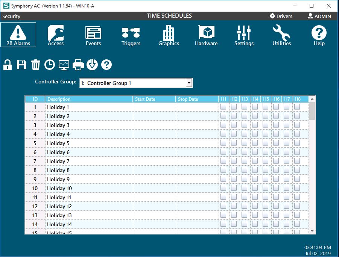Viewport: 339px width, 257px height.
Task: Click the Stop Date cell for Holiday 4
Action: [197, 134]
